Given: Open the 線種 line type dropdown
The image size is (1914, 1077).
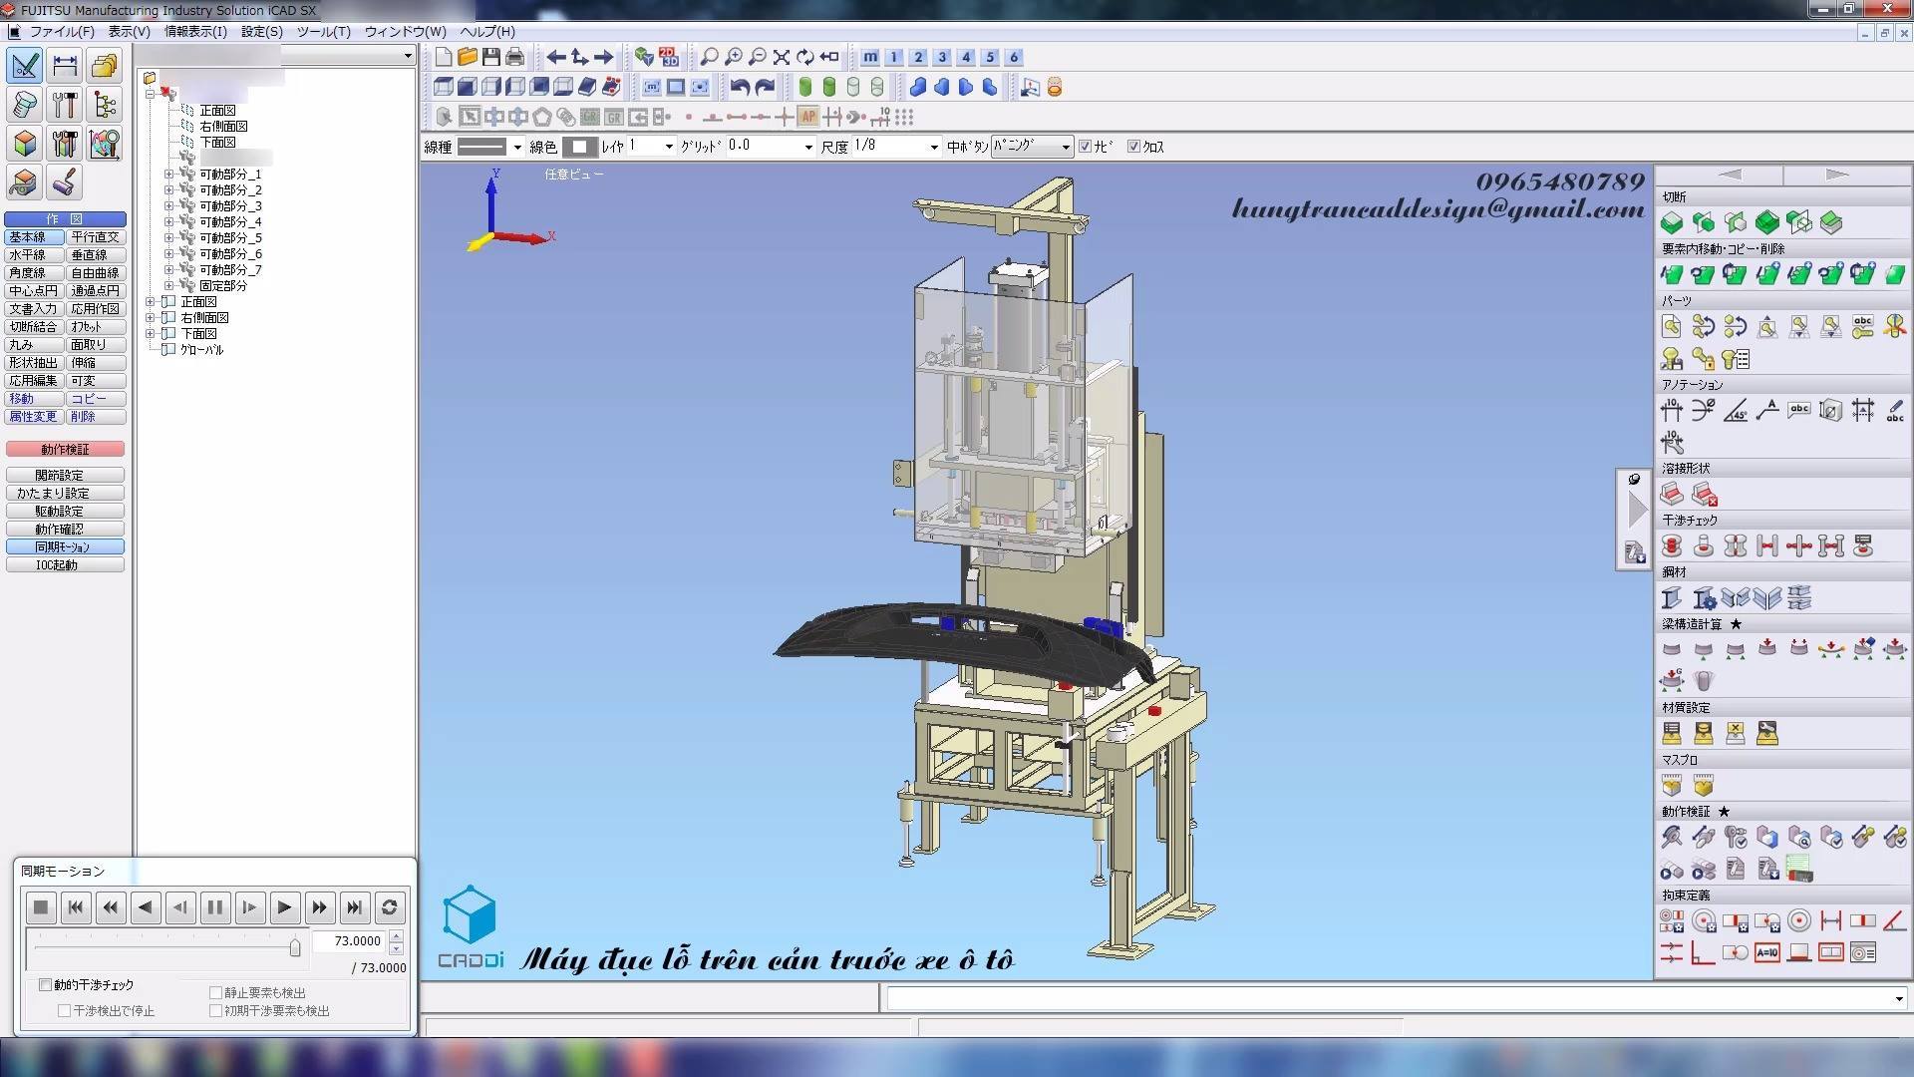Looking at the screenshot, I should 517,147.
